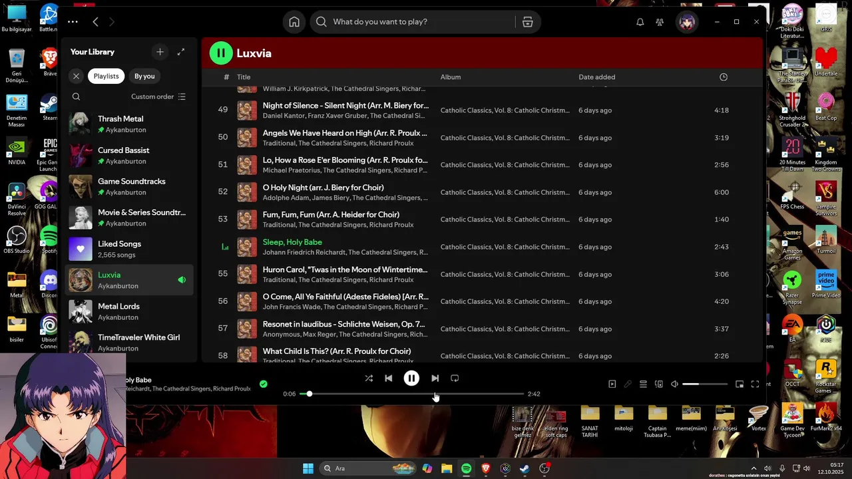This screenshot has height=479, width=852.
Task: Open Spotify icon in Windows taskbar
Action: [467, 468]
